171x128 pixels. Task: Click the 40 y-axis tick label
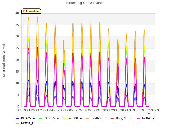click(x=17, y=13)
